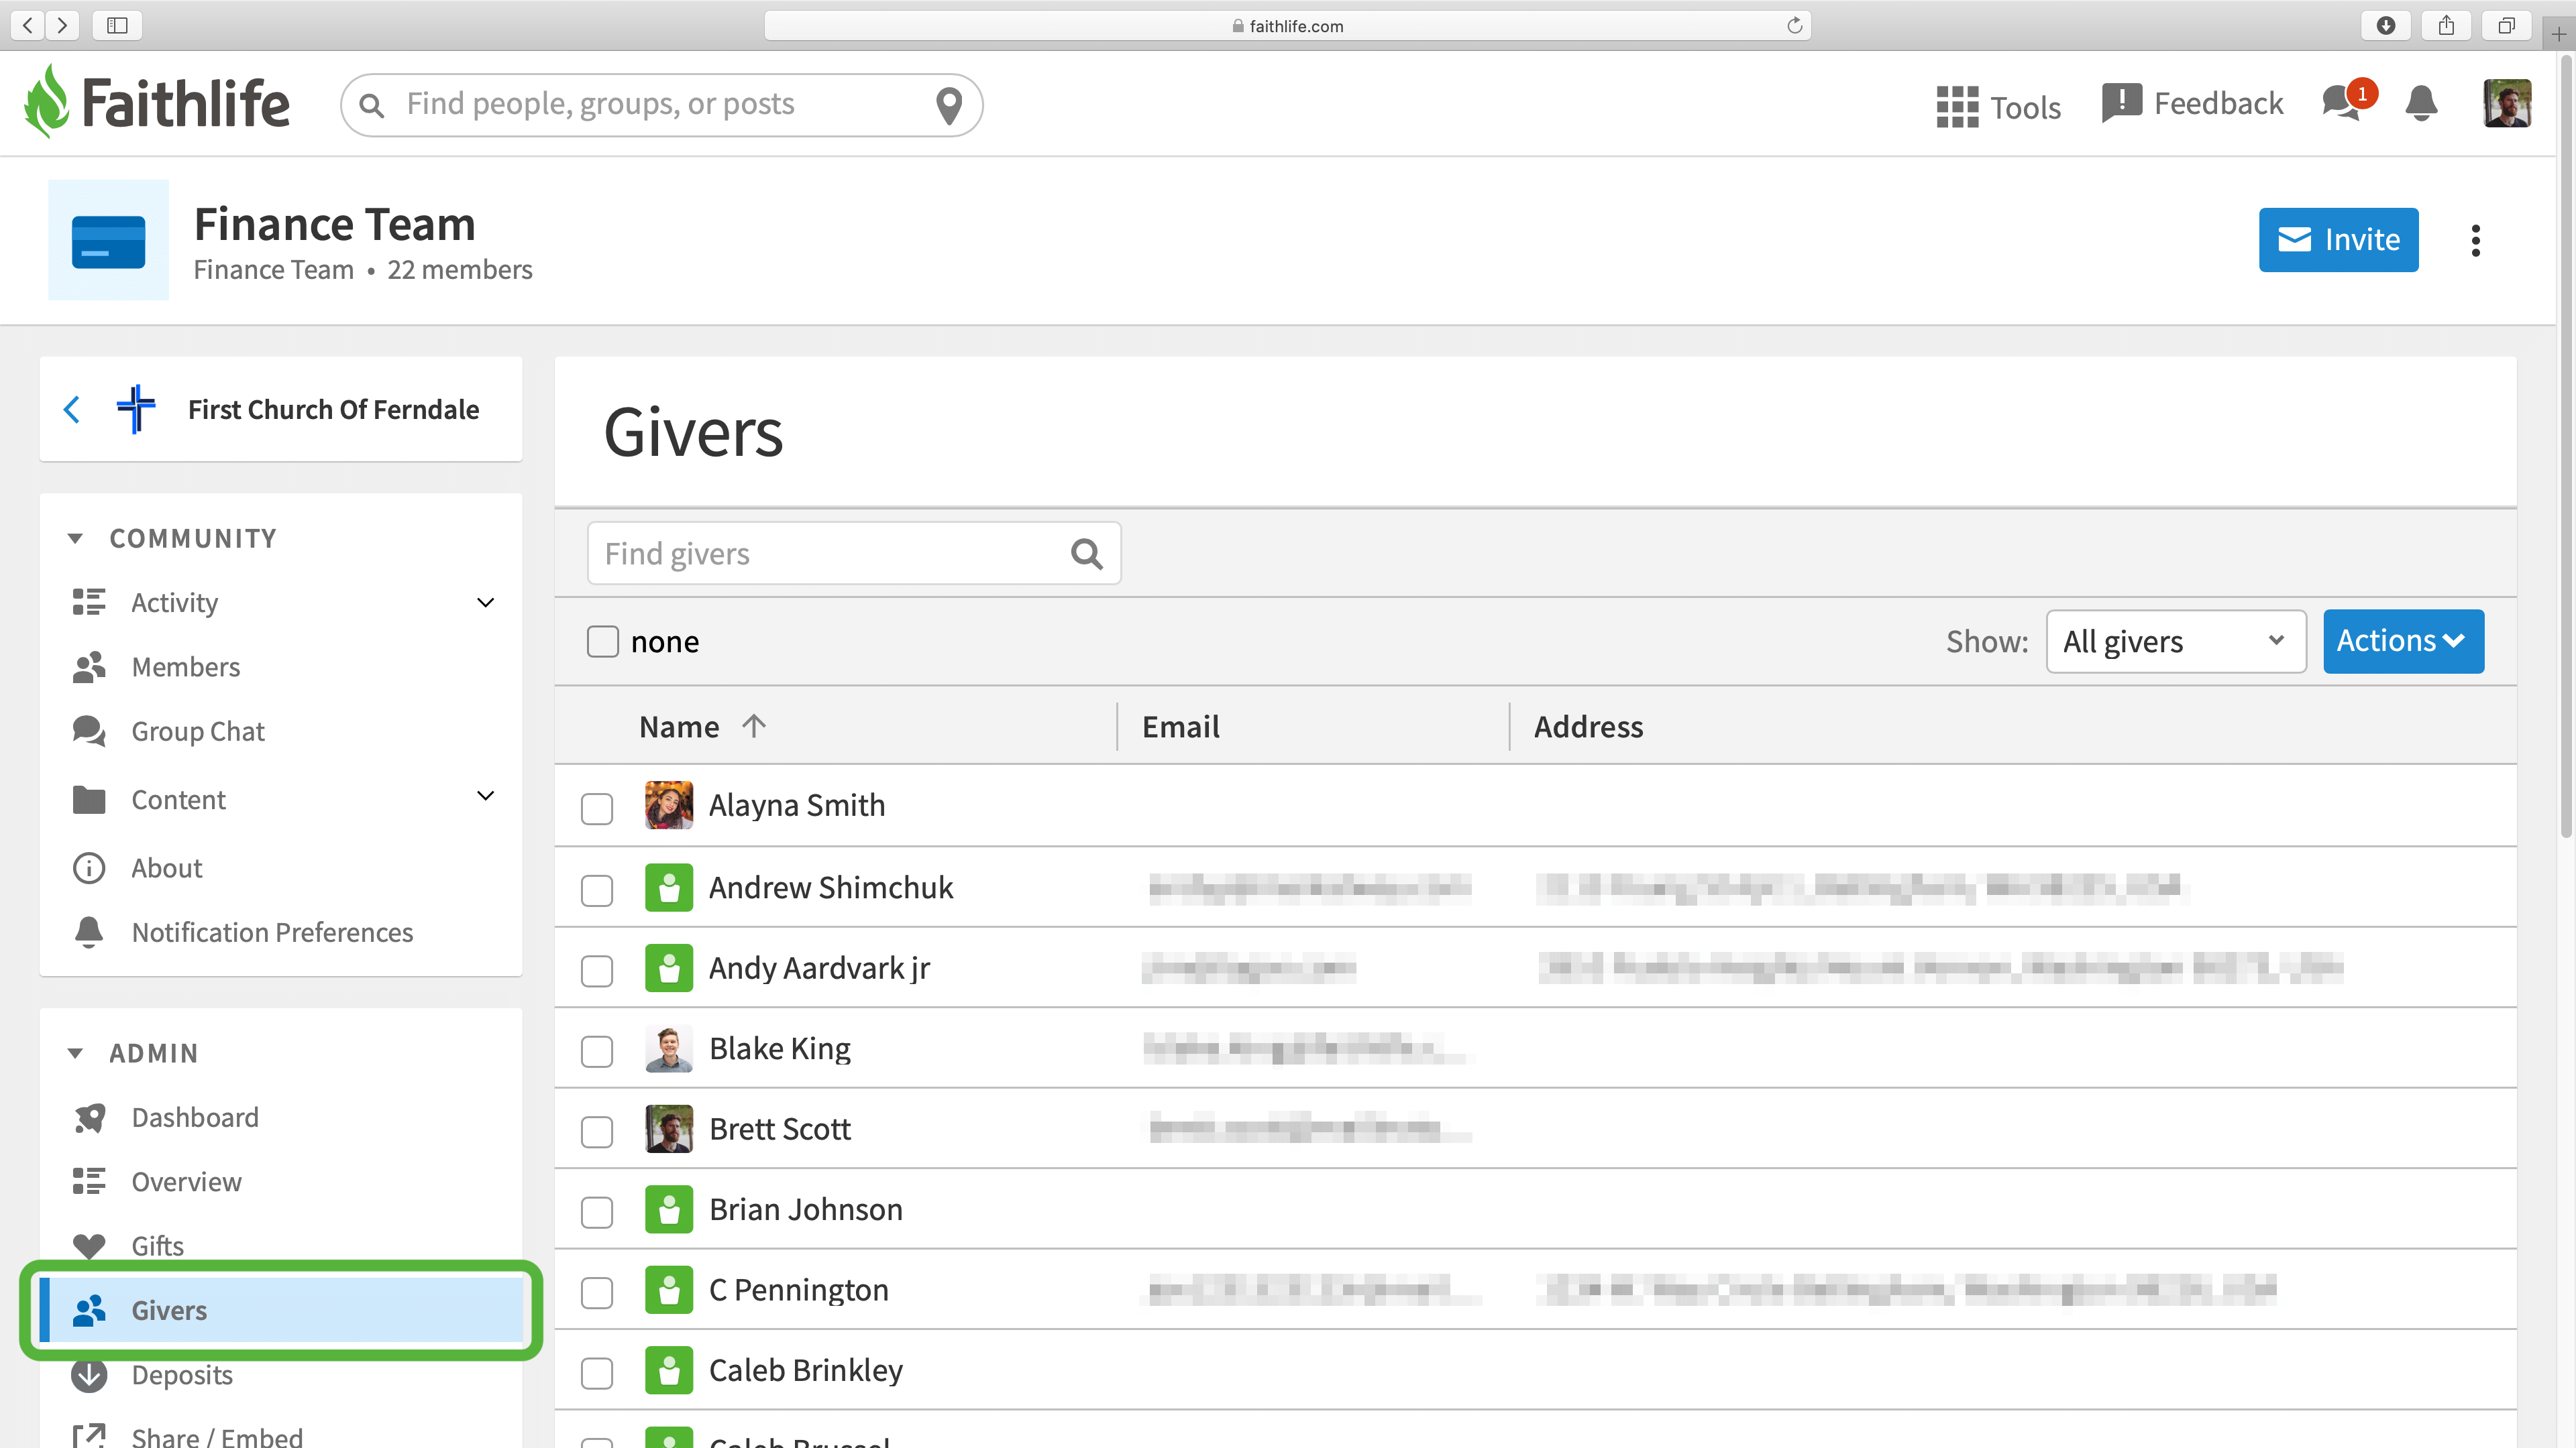2576x1448 pixels.
Task: Go back using the blue chevron
Action: (x=71, y=410)
